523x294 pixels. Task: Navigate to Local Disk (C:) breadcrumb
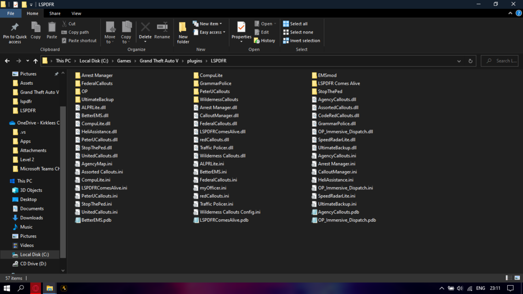[x=94, y=61]
